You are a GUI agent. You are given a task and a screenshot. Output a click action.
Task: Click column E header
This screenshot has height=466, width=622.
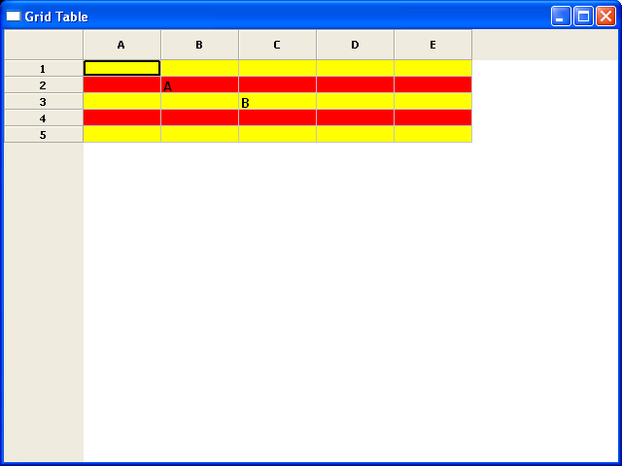[x=432, y=45]
